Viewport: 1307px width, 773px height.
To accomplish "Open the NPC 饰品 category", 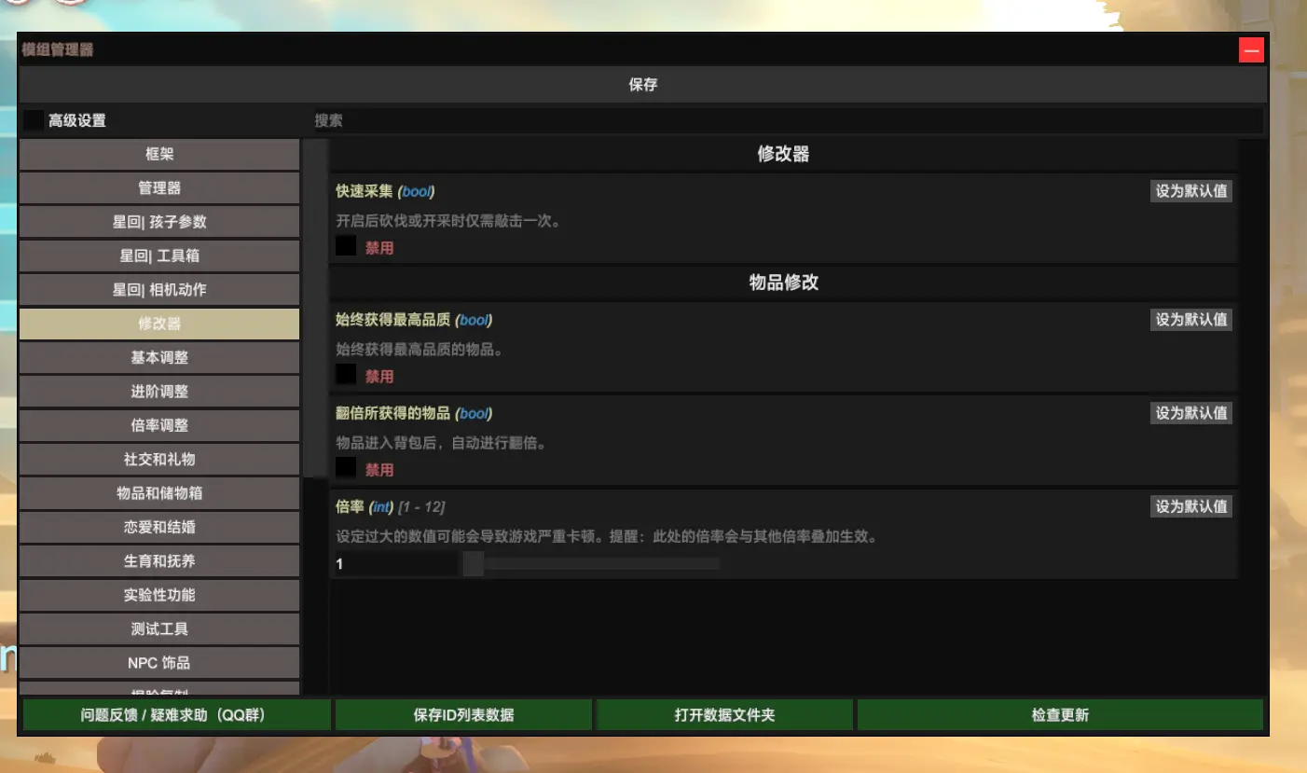I will [159, 663].
